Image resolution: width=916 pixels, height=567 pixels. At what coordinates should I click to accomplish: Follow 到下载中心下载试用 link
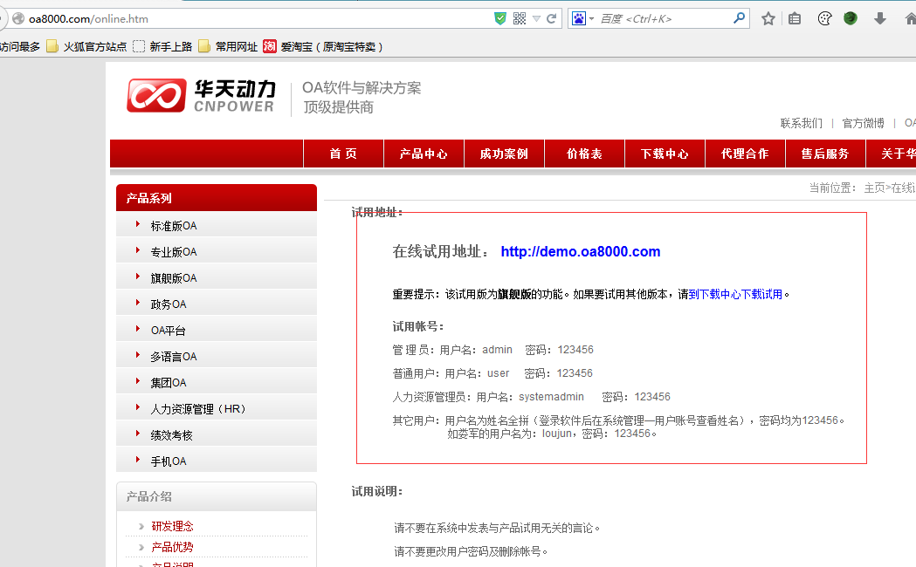[x=735, y=294]
